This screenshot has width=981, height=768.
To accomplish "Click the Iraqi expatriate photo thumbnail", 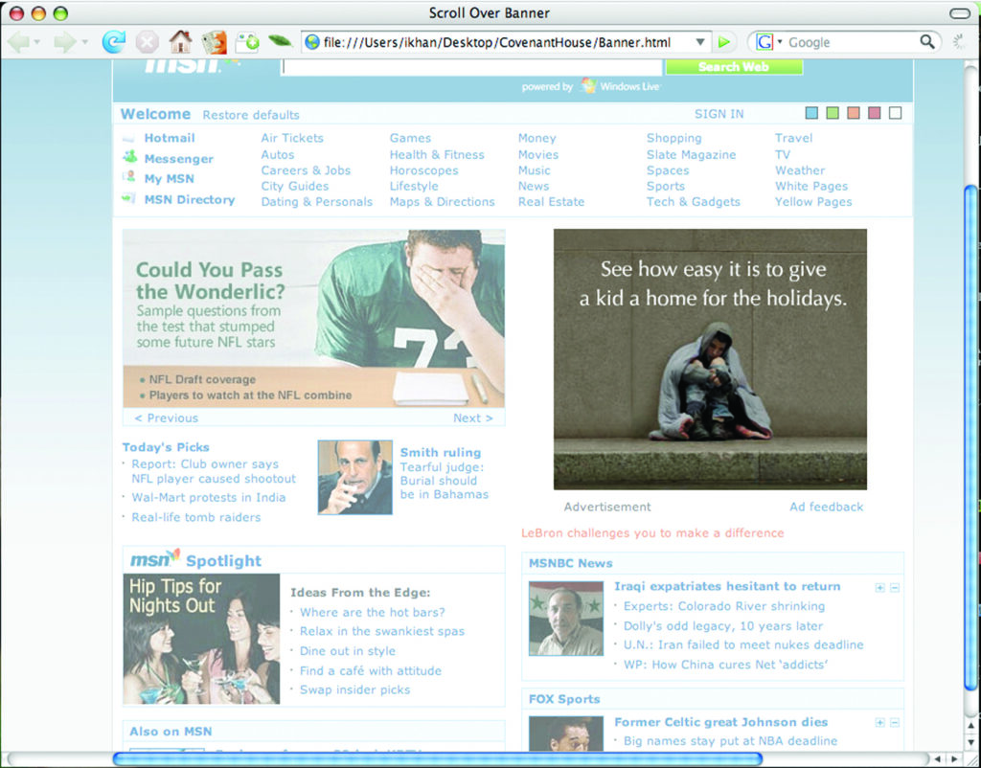I will pos(566,619).
